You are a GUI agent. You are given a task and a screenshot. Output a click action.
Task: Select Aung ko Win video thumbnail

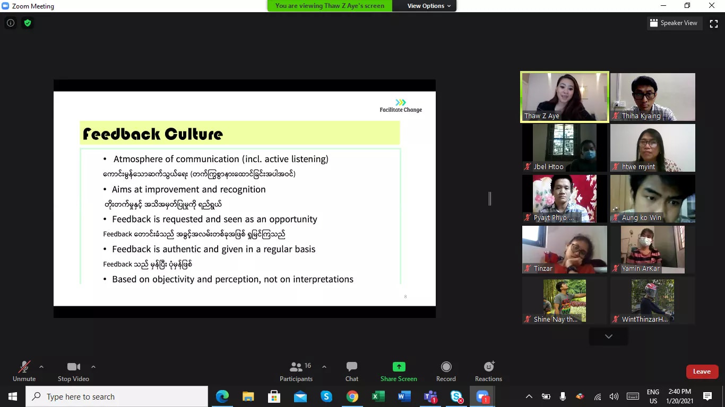click(652, 199)
